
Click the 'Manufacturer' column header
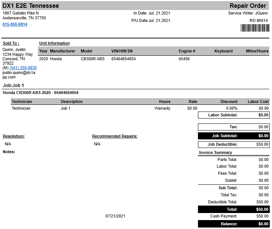click(x=63, y=51)
